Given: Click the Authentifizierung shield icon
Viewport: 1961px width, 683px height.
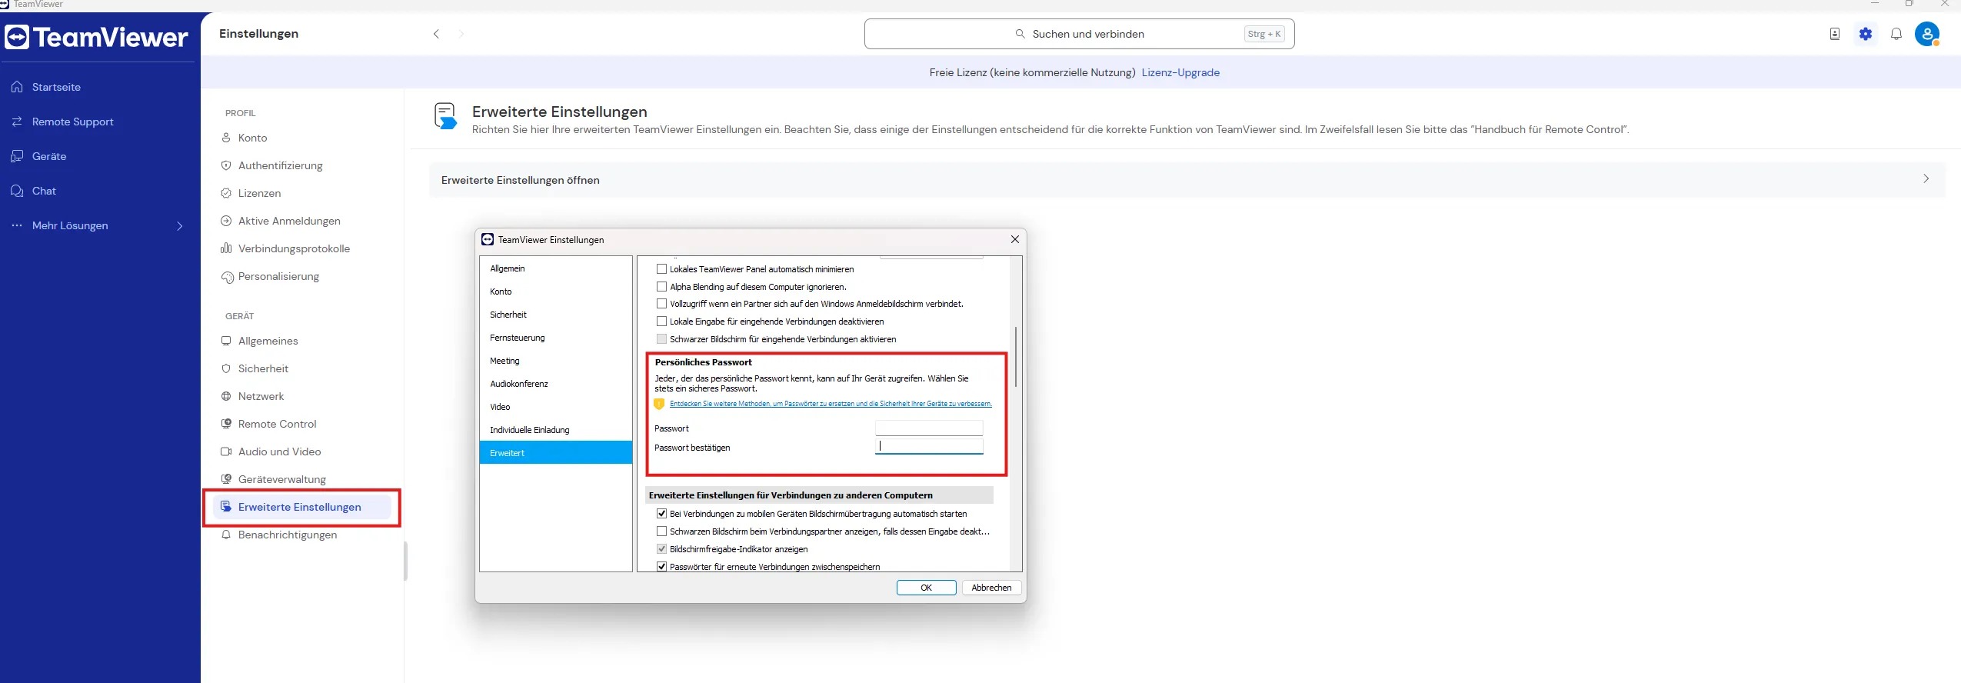Looking at the screenshot, I should [226, 165].
